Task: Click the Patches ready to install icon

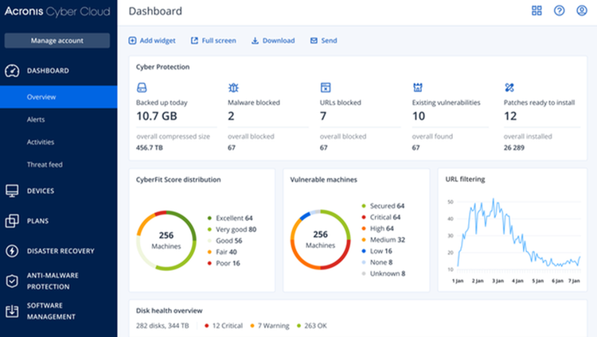Action: click(x=509, y=87)
